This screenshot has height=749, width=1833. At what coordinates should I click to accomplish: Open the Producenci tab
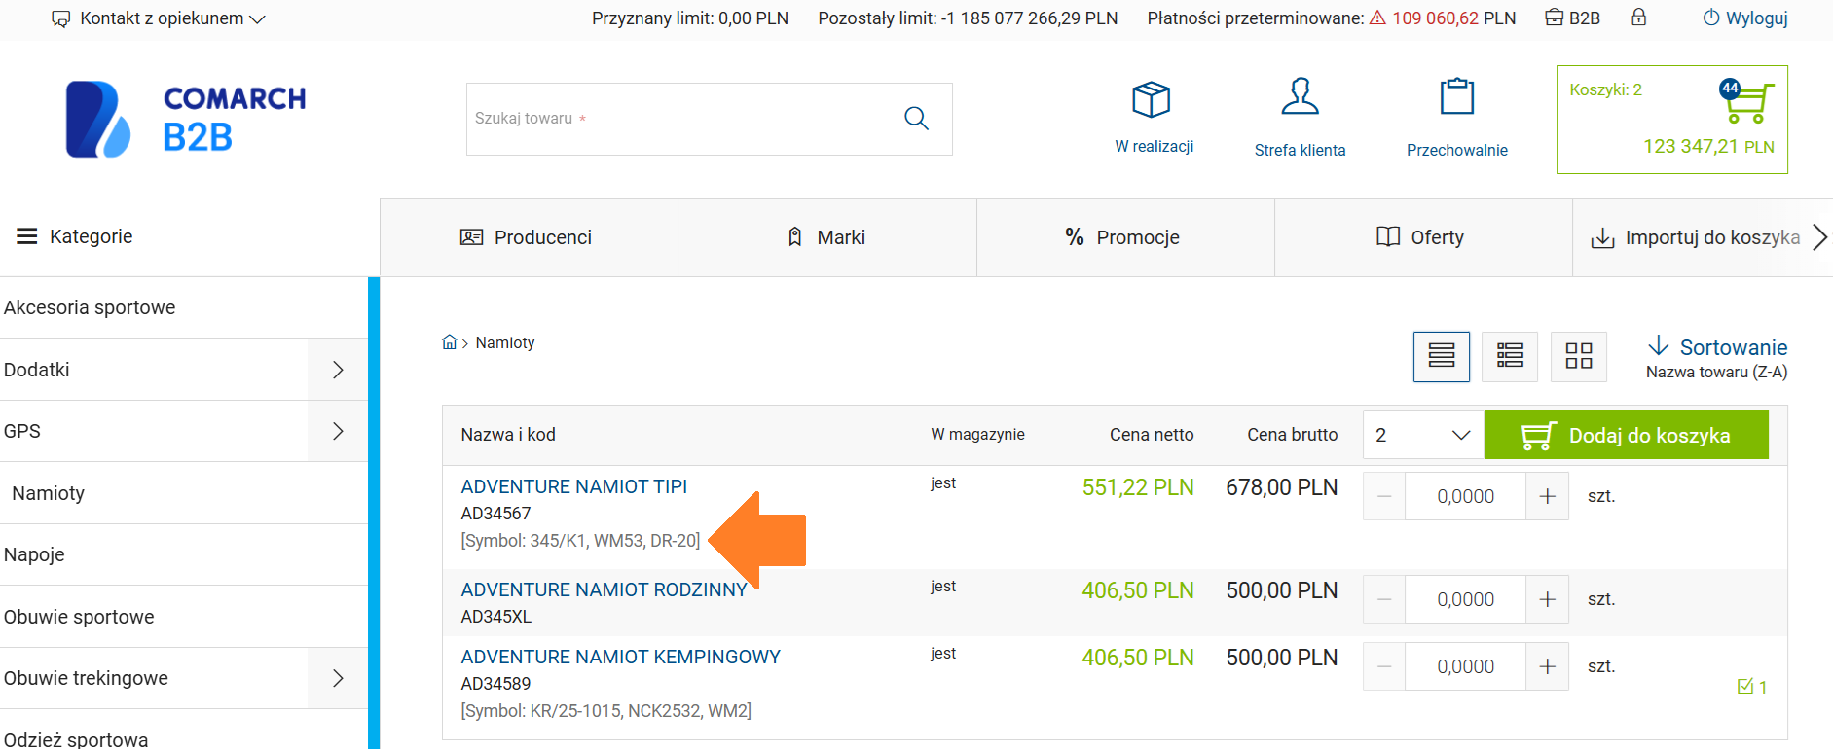tap(528, 237)
